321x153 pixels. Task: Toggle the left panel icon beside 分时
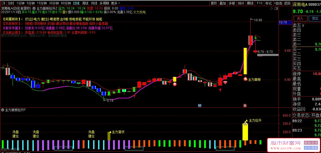tap(3, 3)
